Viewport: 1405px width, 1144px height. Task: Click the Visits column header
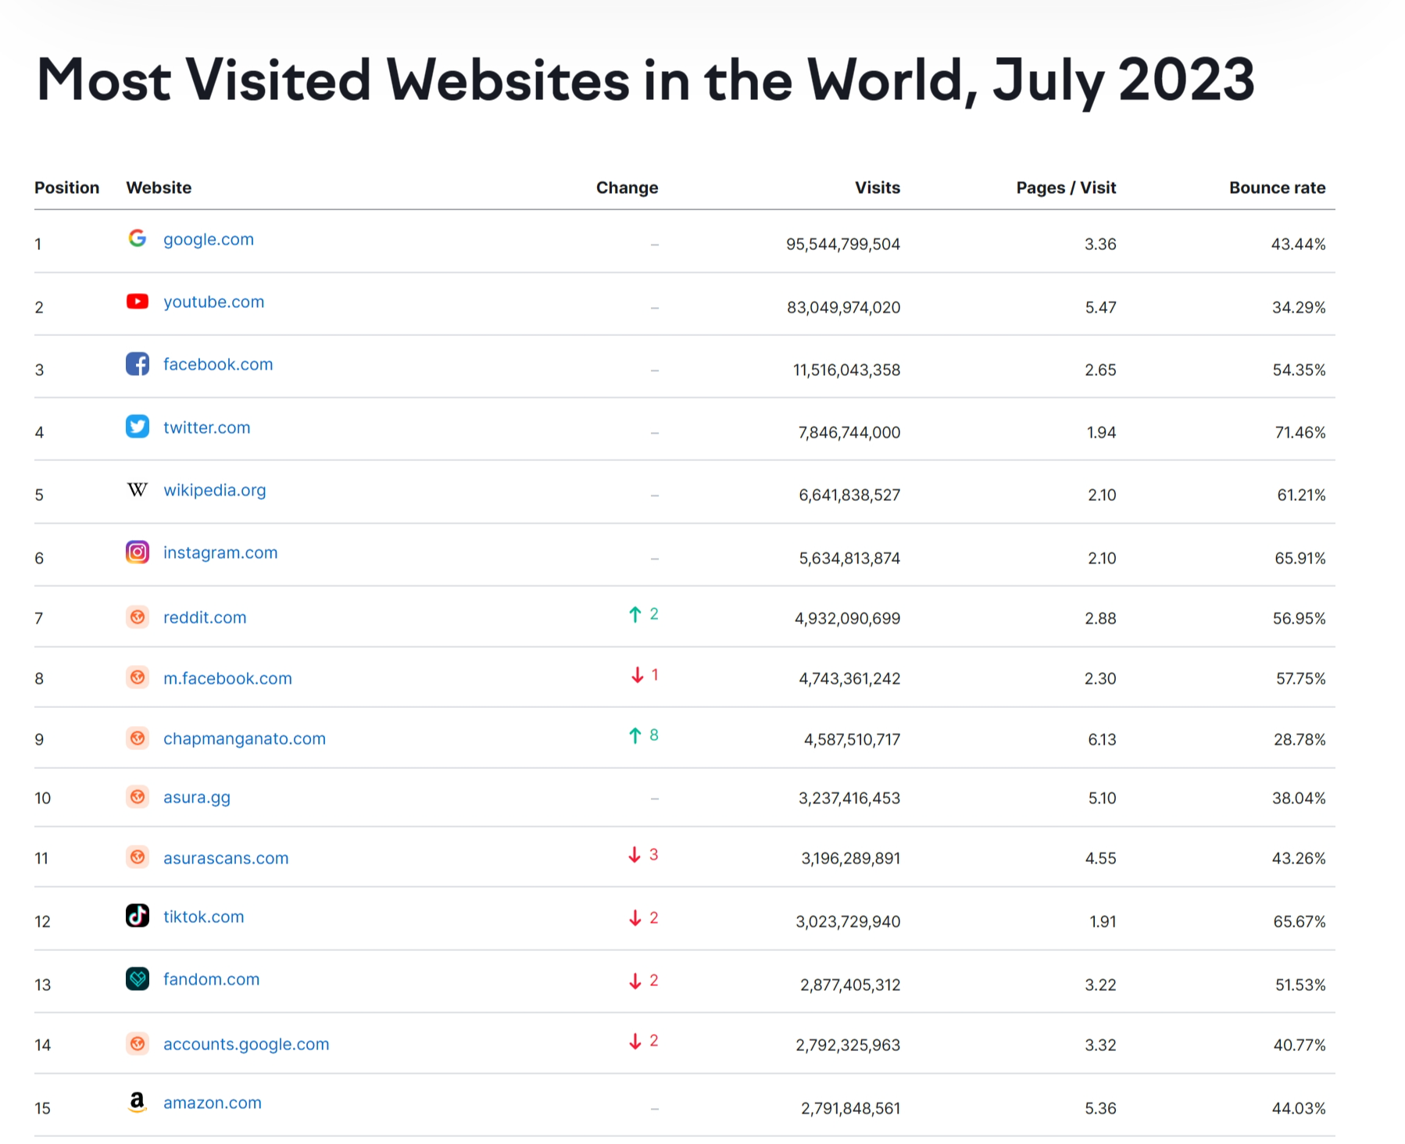(x=878, y=188)
